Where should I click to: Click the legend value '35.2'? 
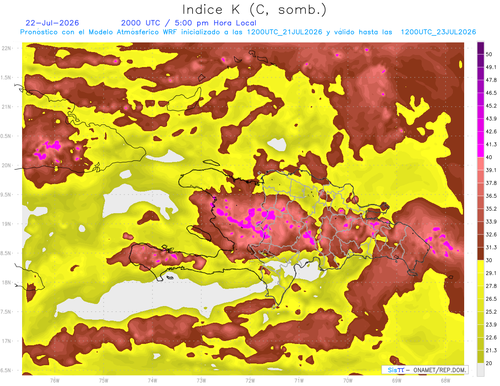pos(491,209)
